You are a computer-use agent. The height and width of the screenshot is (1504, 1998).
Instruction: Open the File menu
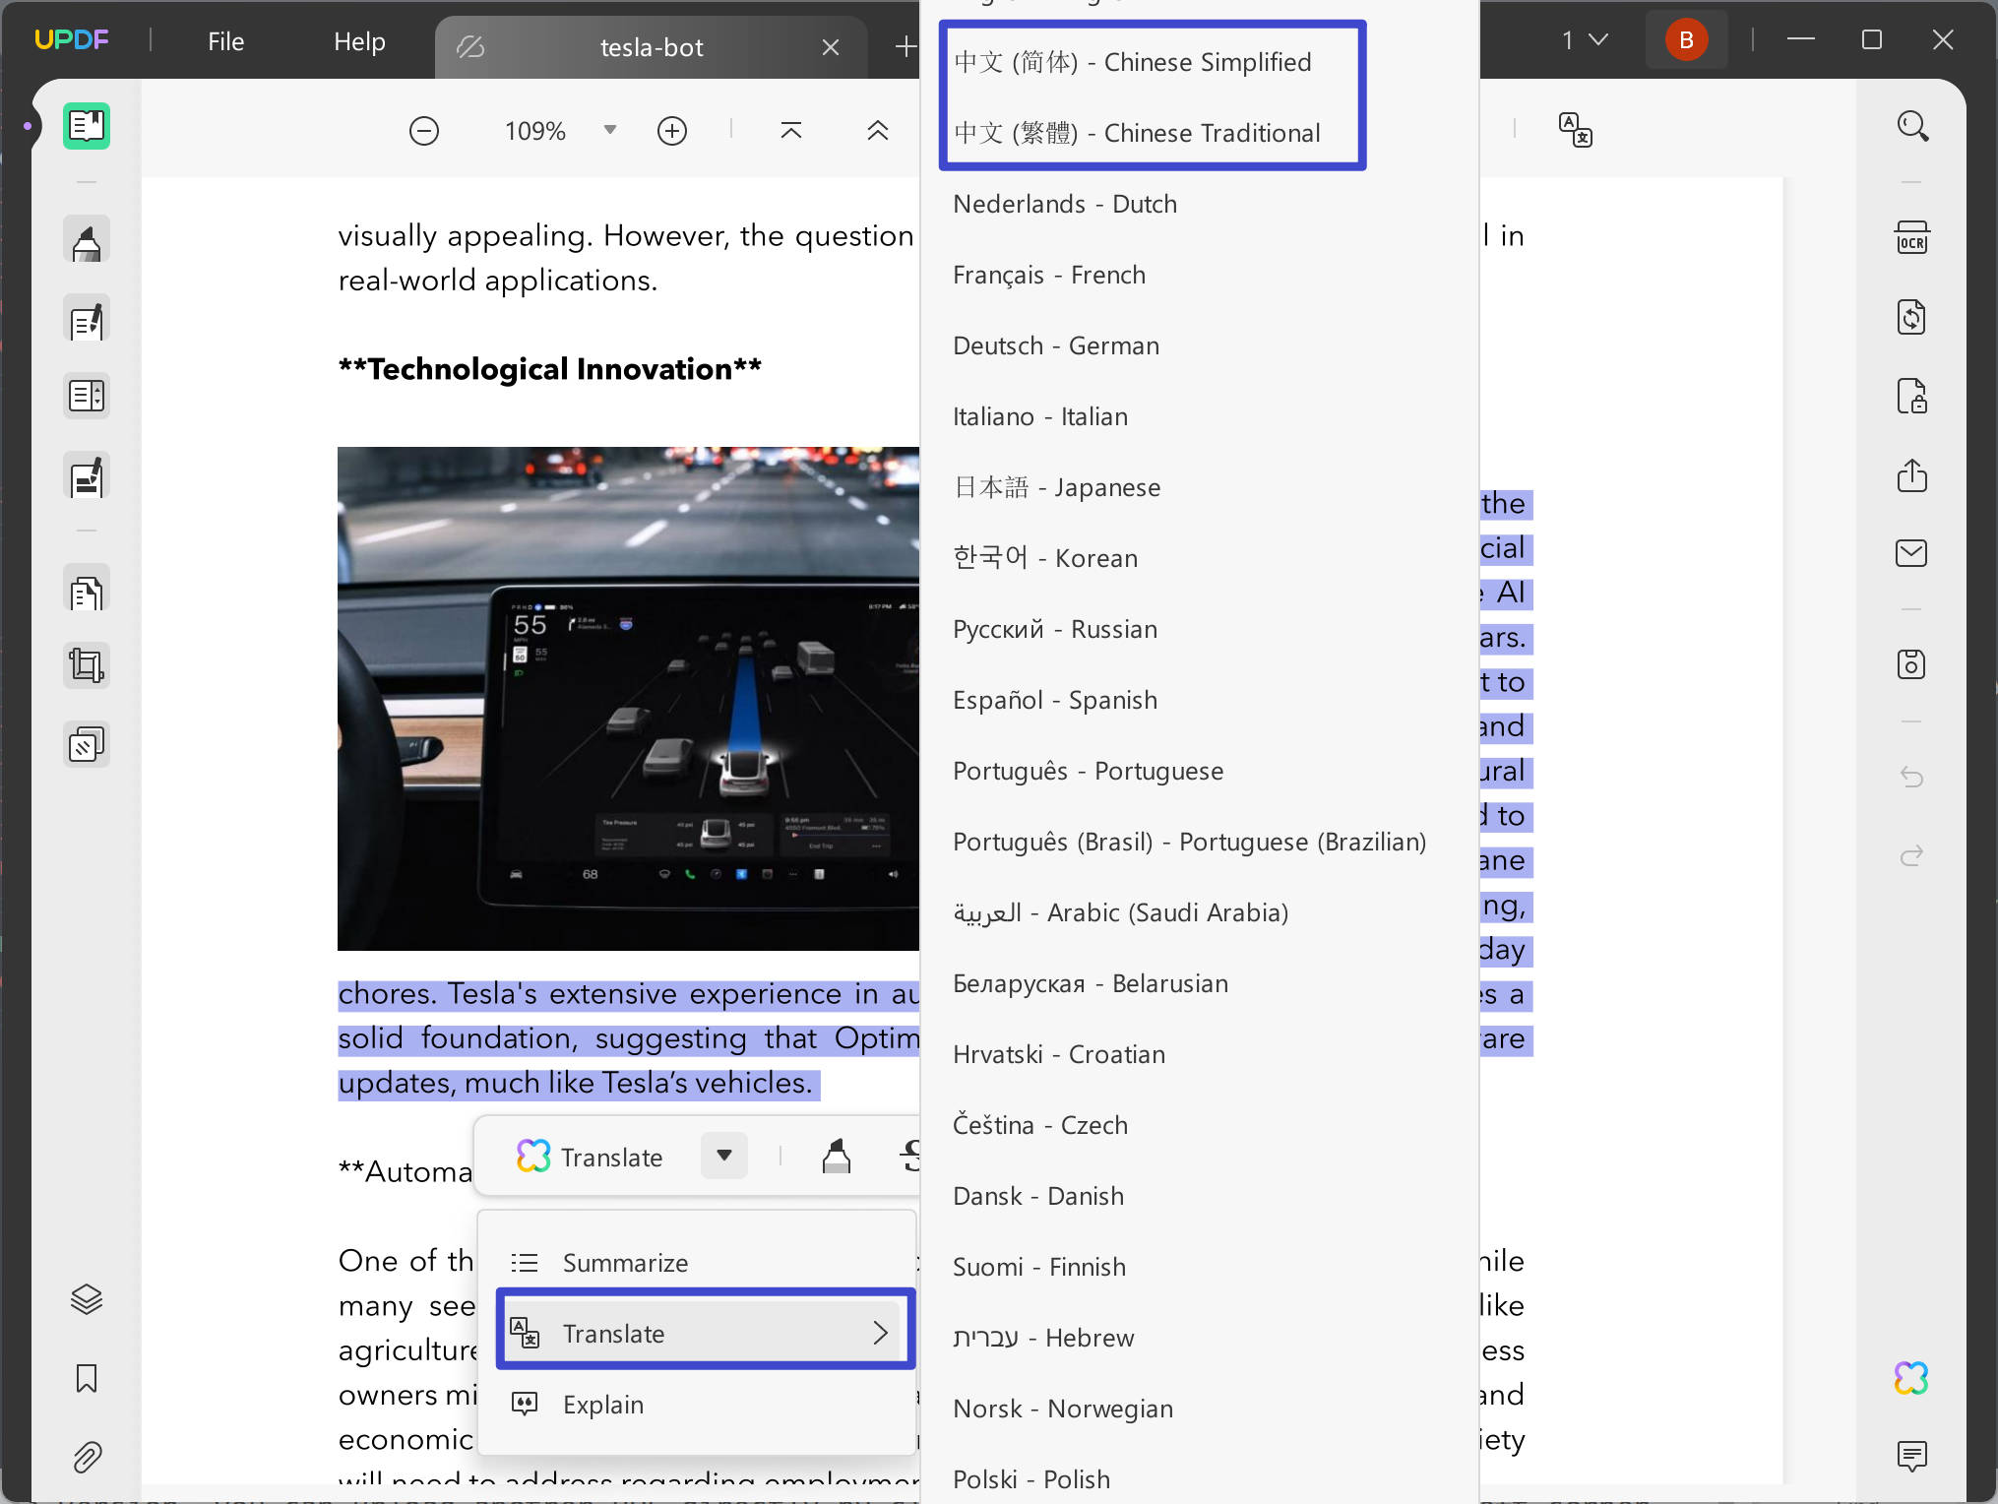point(225,41)
